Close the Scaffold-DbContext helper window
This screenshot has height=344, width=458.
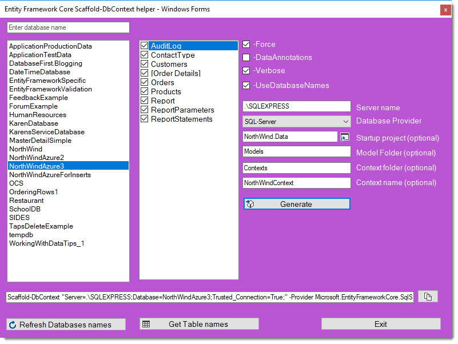pyautogui.click(x=445, y=10)
